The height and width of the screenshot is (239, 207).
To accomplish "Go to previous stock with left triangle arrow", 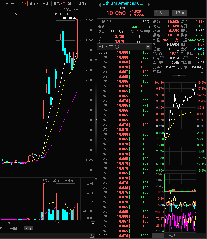I will coord(100,5).
